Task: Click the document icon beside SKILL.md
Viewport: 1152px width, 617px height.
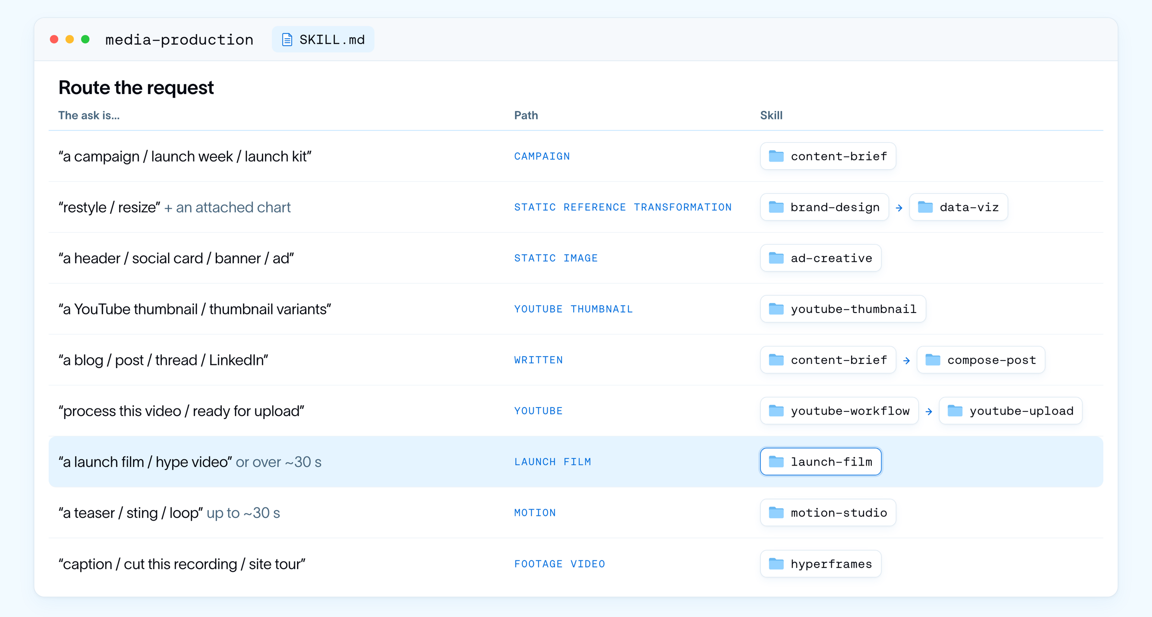Action: point(287,40)
